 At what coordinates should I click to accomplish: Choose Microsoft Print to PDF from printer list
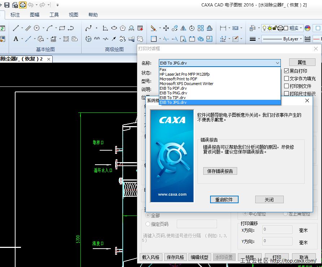220,79
